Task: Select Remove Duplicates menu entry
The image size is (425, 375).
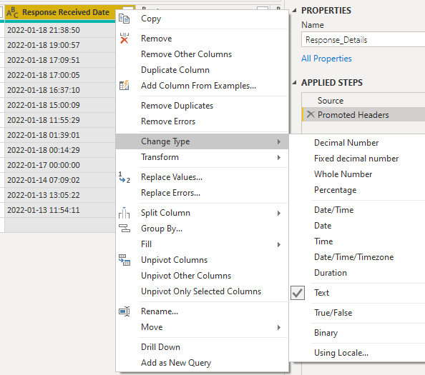Action: coord(177,106)
